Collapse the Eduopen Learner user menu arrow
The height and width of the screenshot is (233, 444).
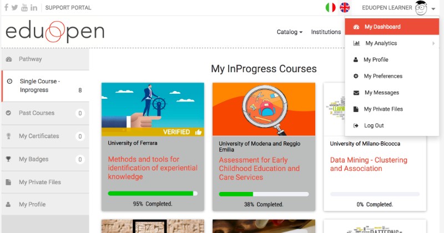point(433,9)
